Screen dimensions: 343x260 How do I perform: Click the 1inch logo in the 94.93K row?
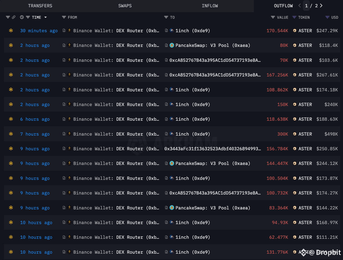tap(171, 222)
